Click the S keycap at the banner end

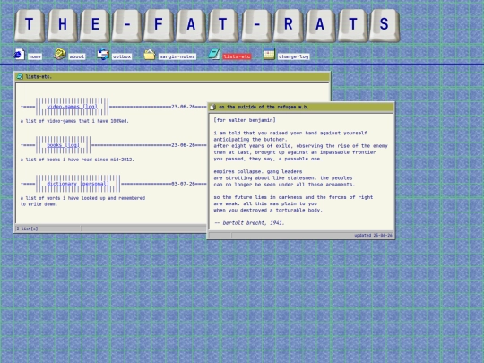coord(384,25)
